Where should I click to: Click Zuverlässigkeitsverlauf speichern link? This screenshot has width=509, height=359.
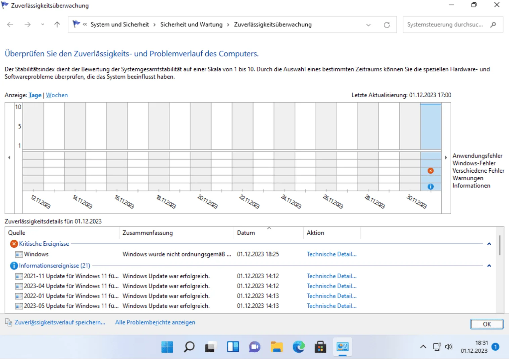[60, 322]
